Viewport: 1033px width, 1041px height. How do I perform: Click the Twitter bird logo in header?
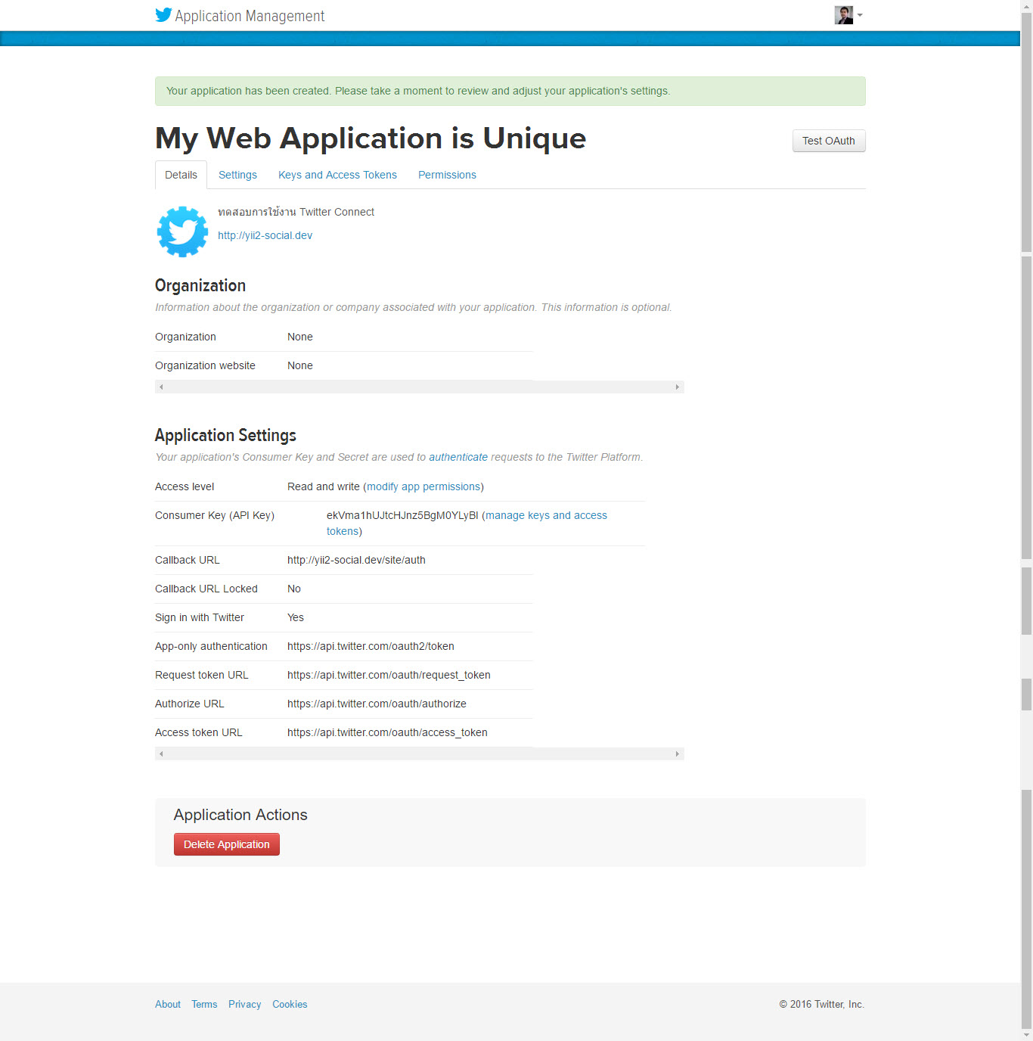(x=163, y=15)
